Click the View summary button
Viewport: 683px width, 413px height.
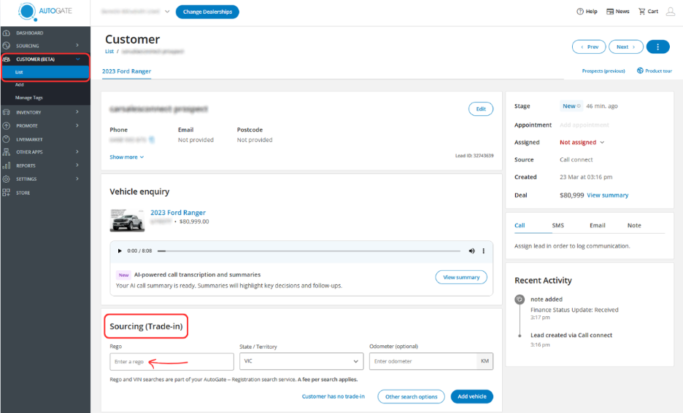point(460,278)
